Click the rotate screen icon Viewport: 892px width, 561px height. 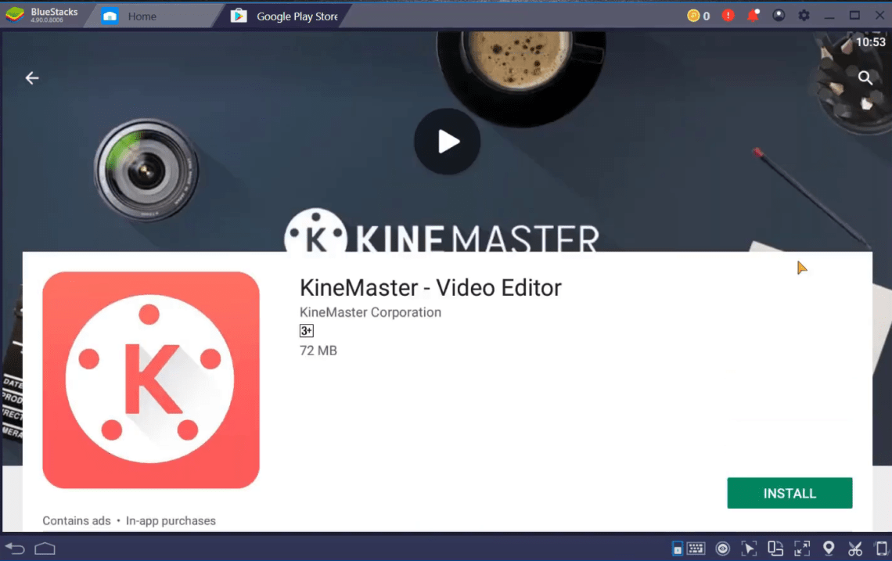tap(775, 548)
